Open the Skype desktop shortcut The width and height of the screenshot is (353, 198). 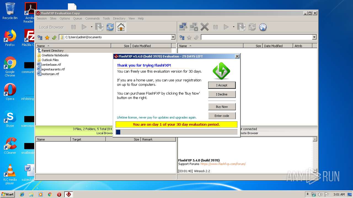[x=10, y=119]
